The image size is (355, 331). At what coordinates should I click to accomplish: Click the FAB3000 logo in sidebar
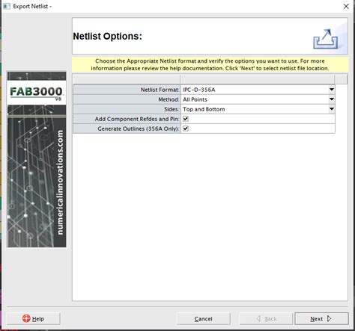coord(37,93)
